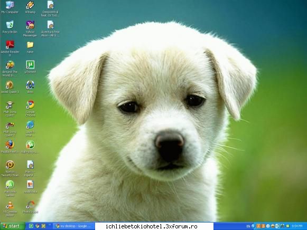Select the Marco audio file icon

click(30, 168)
